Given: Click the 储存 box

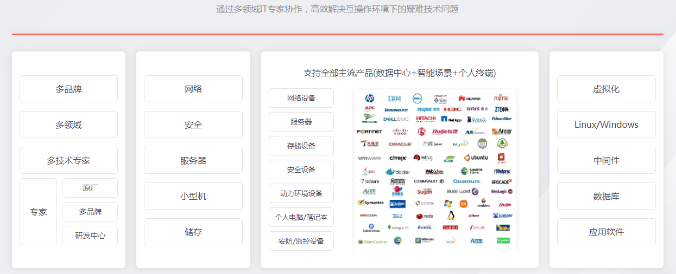Looking at the screenshot, I should tap(193, 232).
